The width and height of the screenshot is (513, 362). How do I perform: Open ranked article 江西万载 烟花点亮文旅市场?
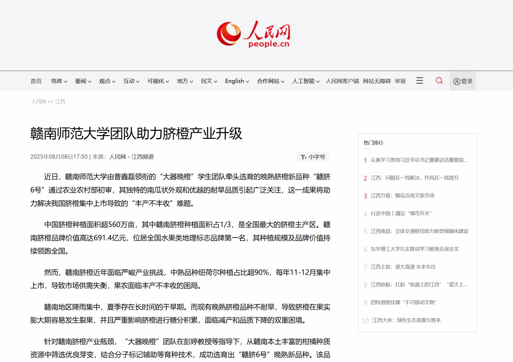(402, 196)
